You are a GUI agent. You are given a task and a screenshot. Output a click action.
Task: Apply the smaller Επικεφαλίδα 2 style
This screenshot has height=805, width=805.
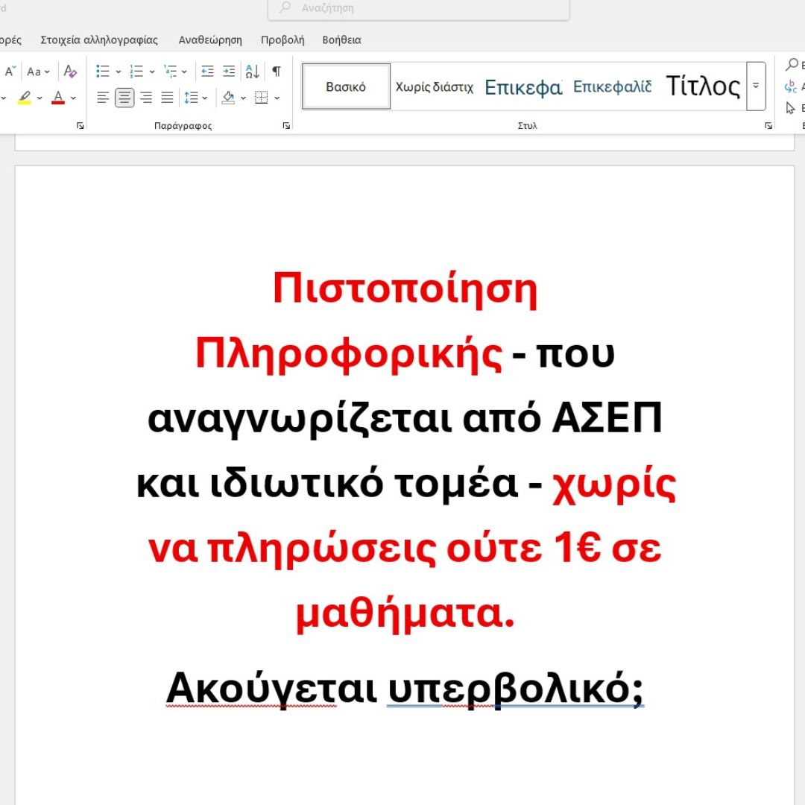612,86
